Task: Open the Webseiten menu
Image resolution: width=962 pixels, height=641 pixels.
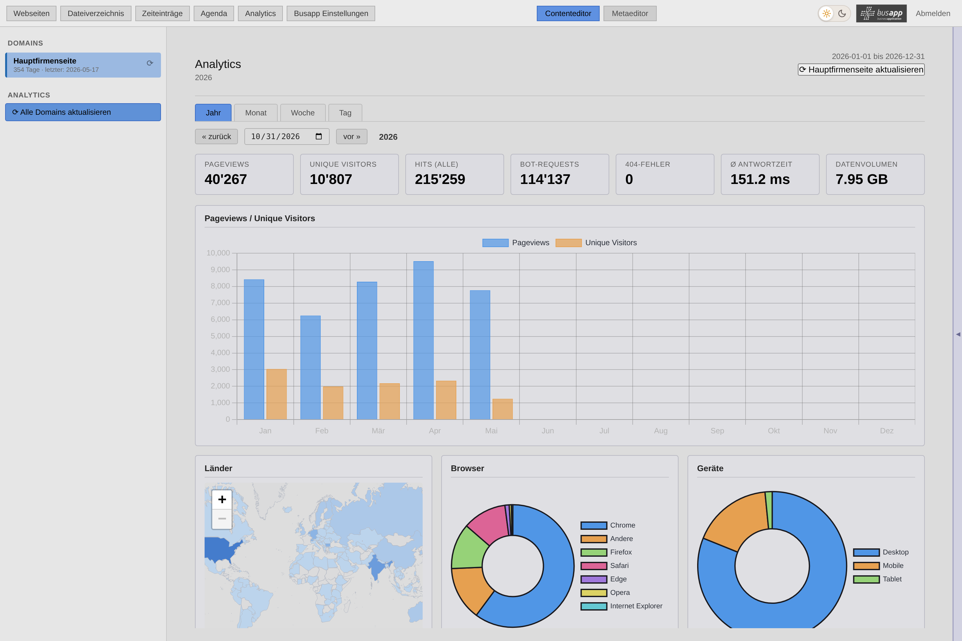Action: coord(31,13)
